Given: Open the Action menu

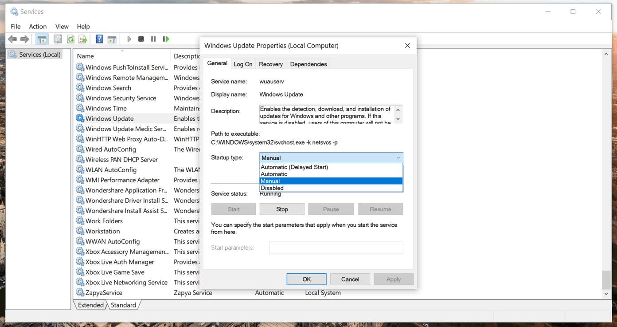Looking at the screenshot, I should pos(38,27).
